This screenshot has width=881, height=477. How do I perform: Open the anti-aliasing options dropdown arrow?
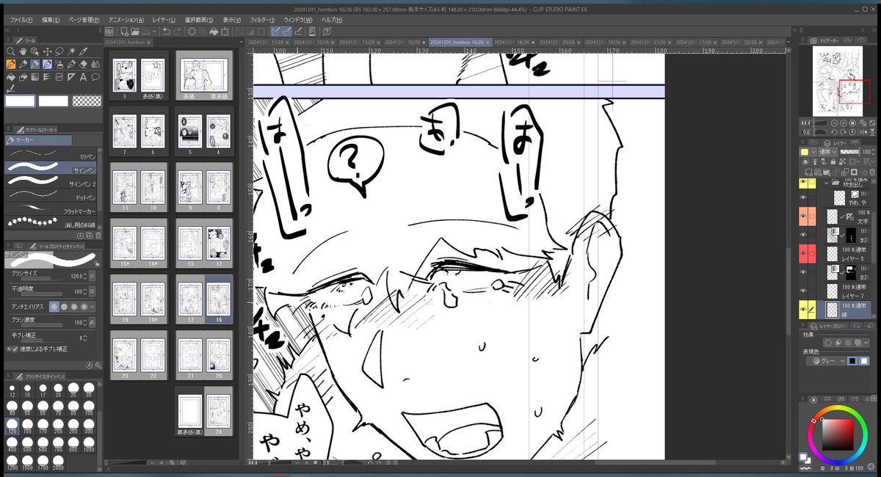[93, 307]
